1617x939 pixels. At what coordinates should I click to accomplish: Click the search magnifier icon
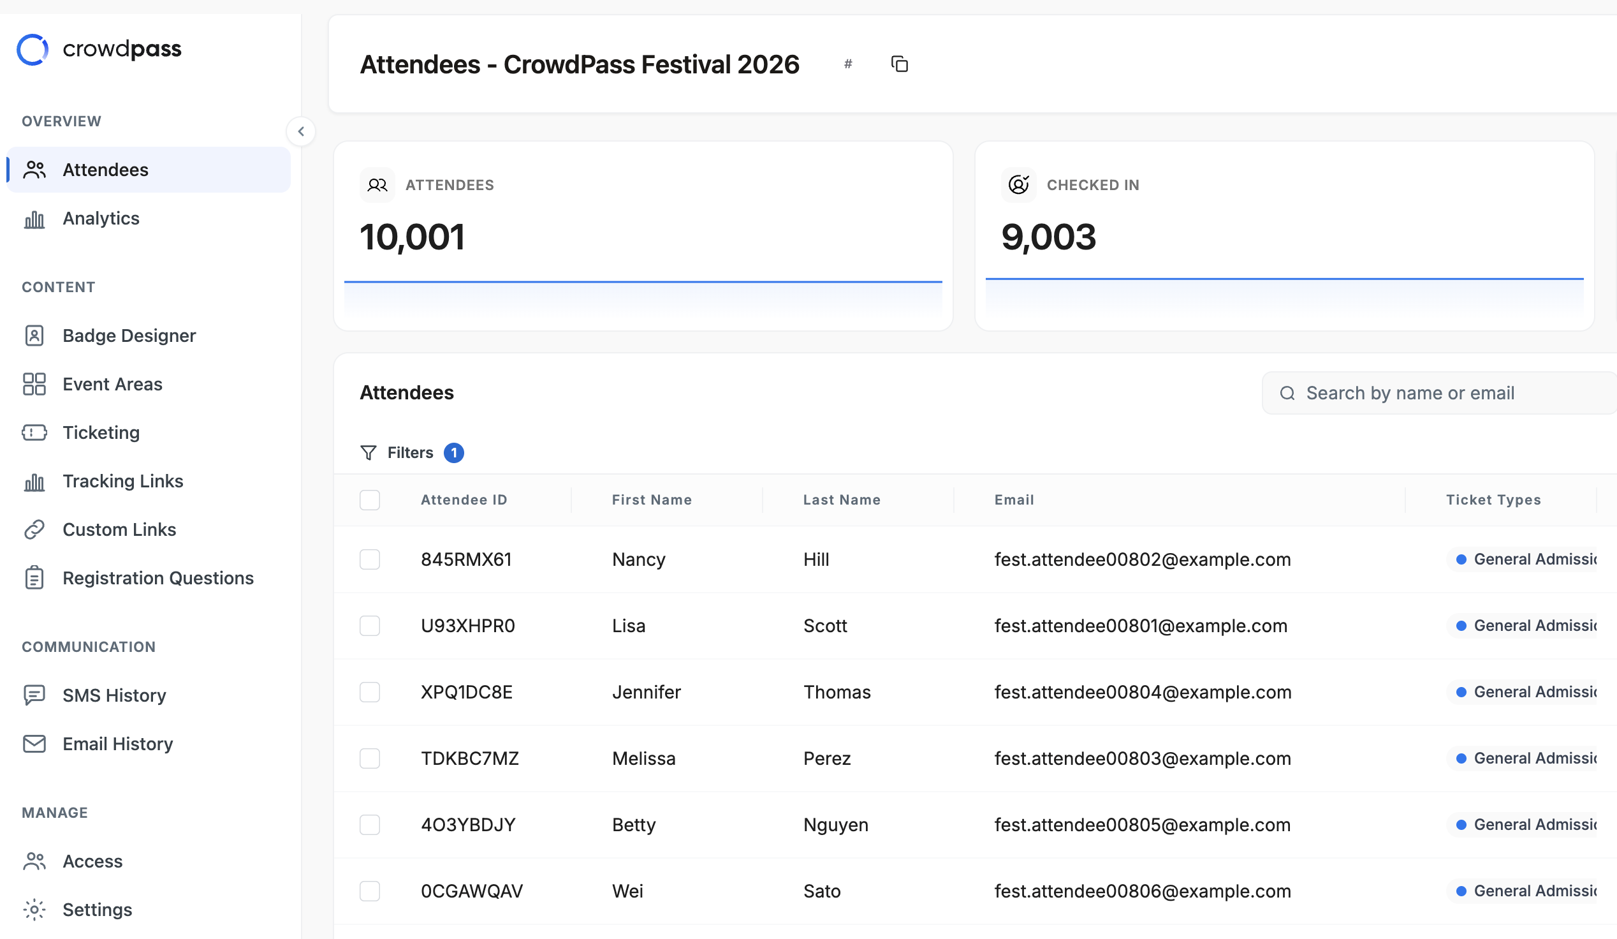[x=1287, y=393]
